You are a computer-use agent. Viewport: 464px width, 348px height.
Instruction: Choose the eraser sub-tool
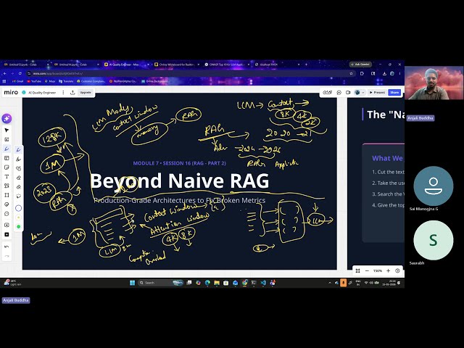point(18,178)
